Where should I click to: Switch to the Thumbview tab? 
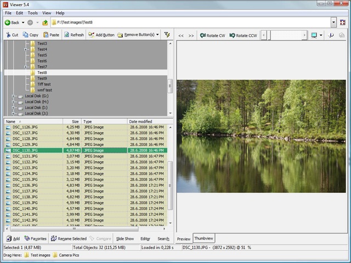(x=203, y=239)
